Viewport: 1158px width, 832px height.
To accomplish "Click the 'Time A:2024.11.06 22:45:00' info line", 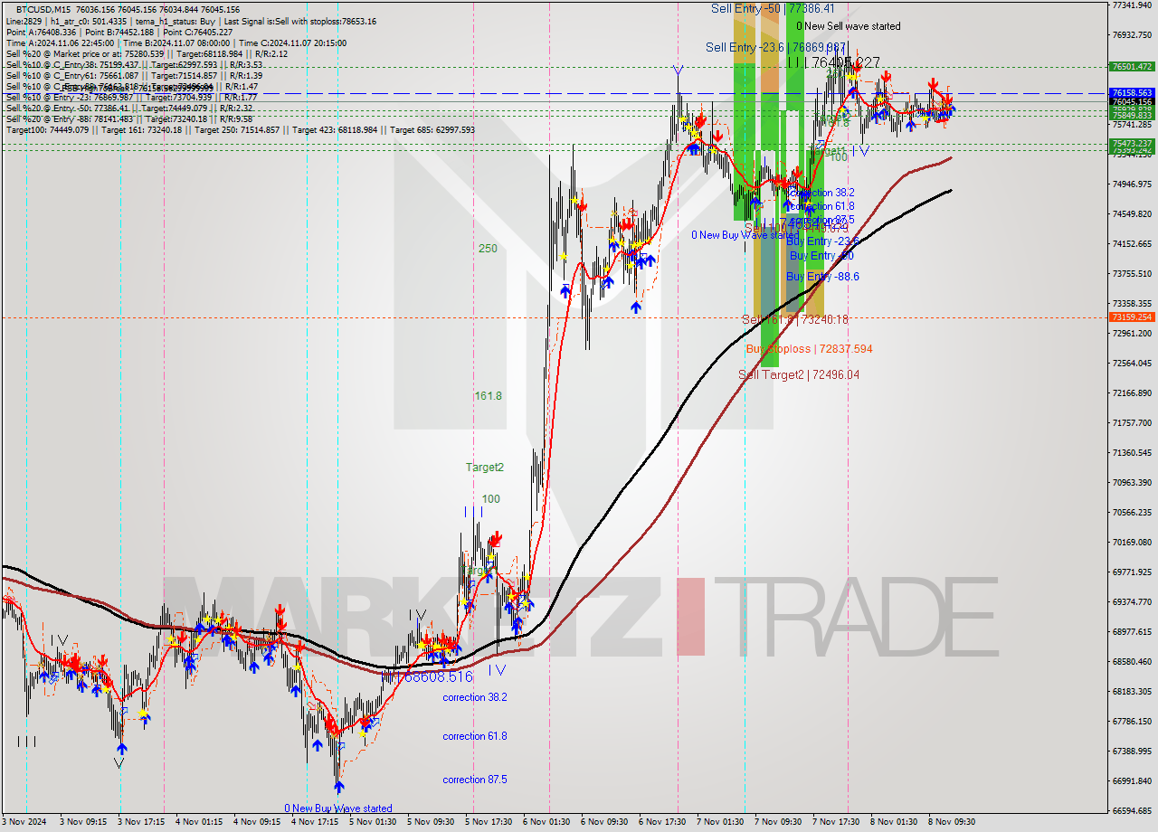I will 176,43.
